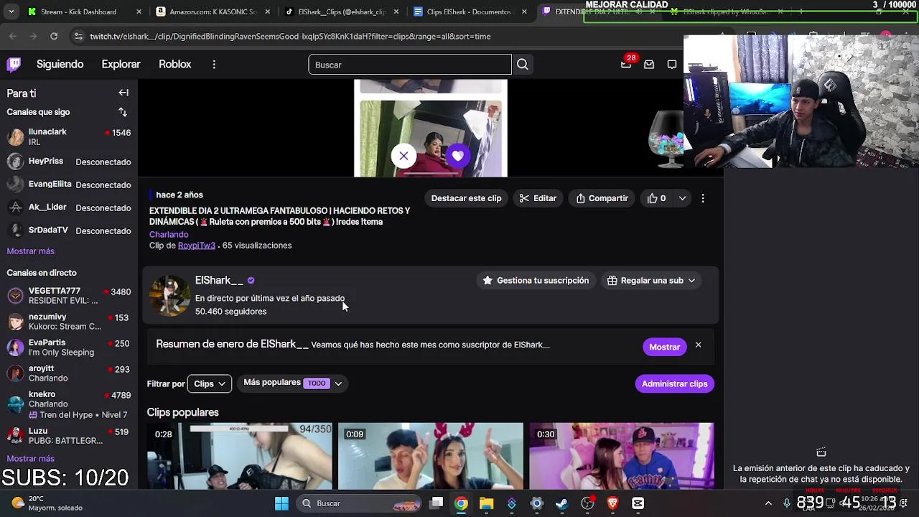The width and height of the screenshot is (919, 517).
Task: Open the 0:09 popular clip thumbnail
Action: coord(431,456)
